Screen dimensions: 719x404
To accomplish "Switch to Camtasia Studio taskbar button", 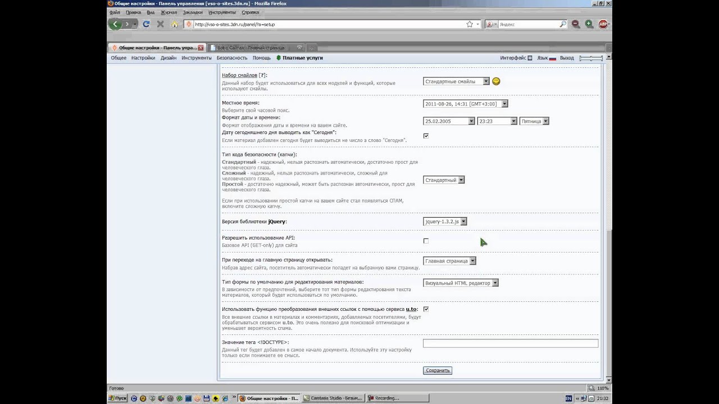I will 334,398.
